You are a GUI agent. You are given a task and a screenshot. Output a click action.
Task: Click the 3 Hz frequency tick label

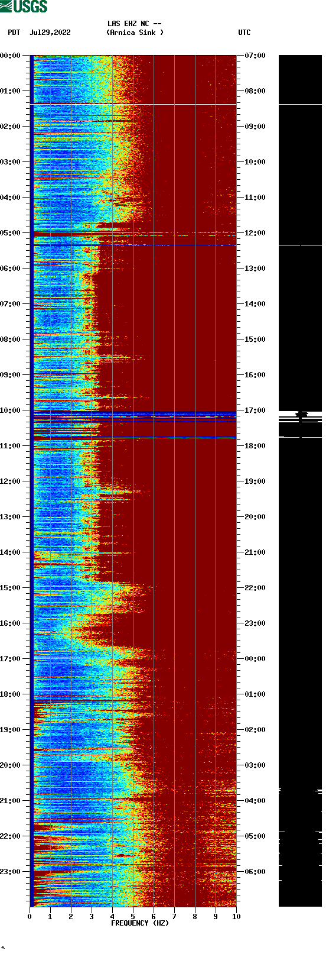click(92, 917)
